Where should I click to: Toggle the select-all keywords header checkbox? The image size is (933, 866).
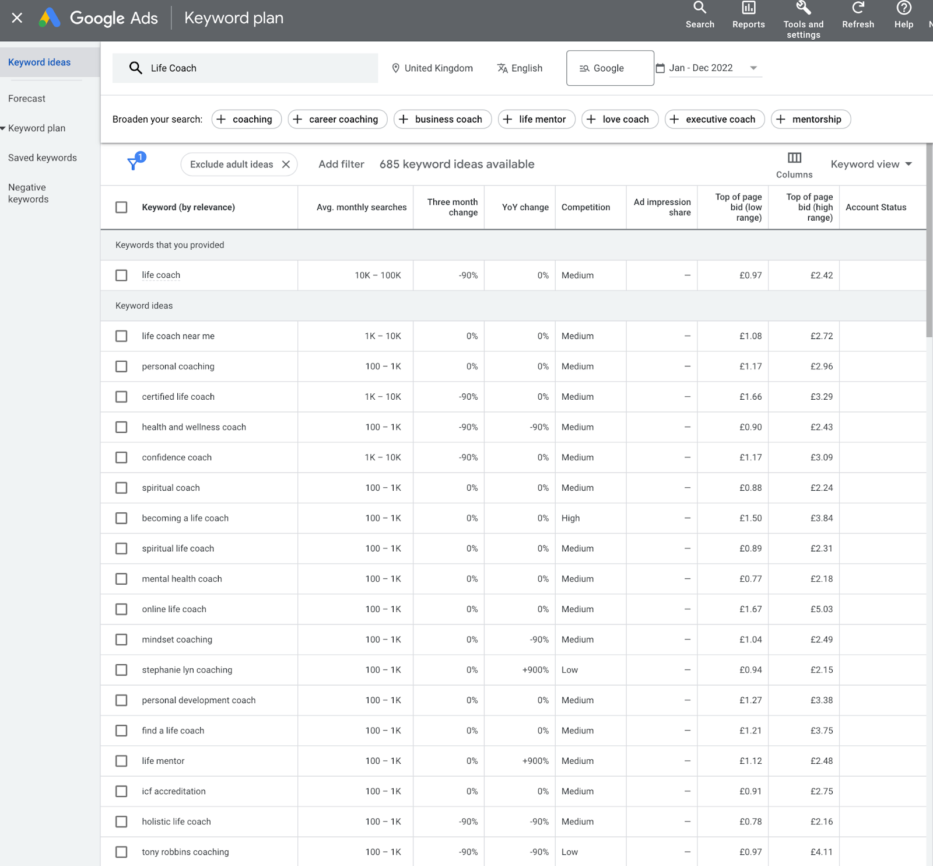[121, 207]
